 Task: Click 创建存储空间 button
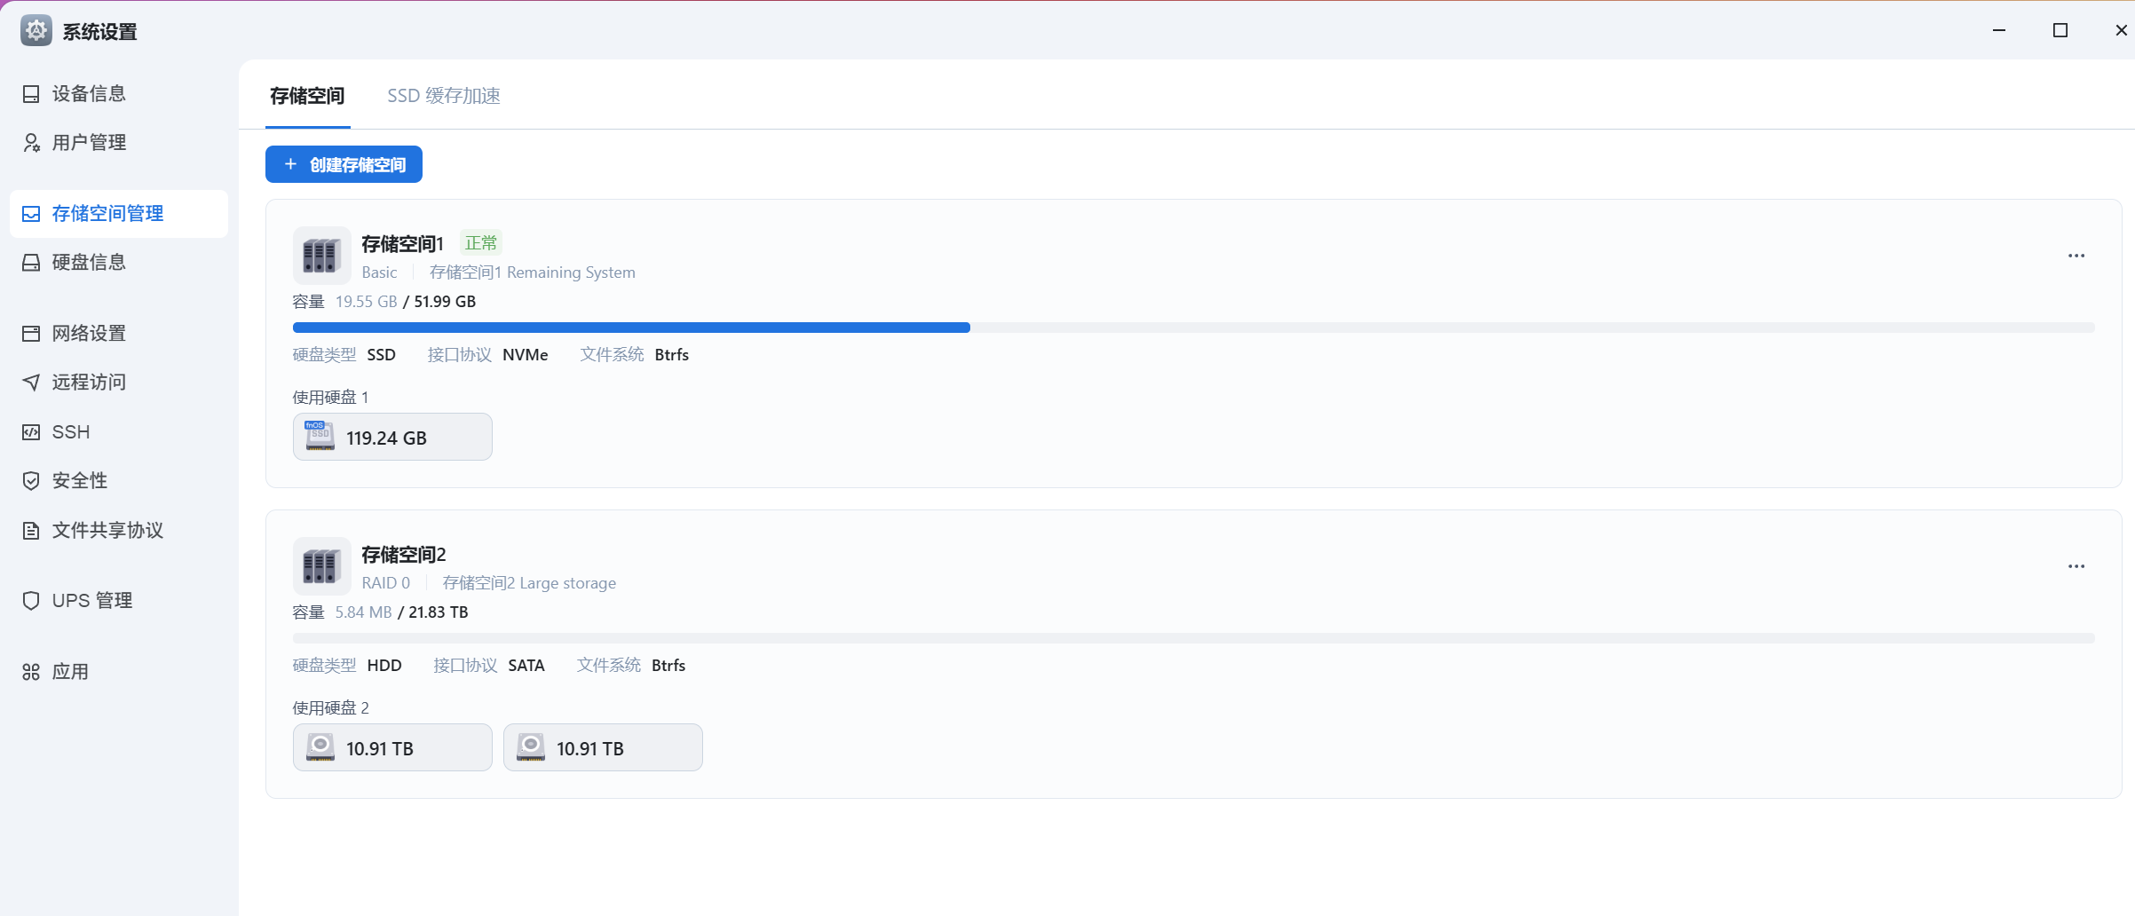click(344, 164)
